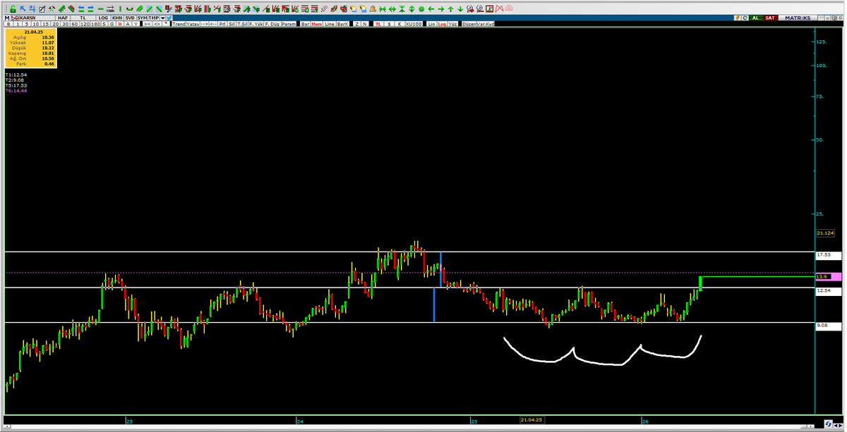Click the 21.04.25 date marker on axis

tap(531, 420)
